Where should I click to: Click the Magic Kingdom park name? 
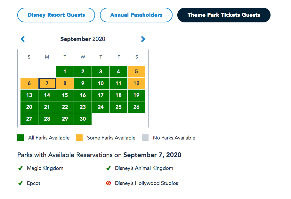[45, 168]
